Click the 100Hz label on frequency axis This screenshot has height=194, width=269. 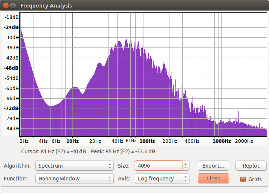coord(147,141)
